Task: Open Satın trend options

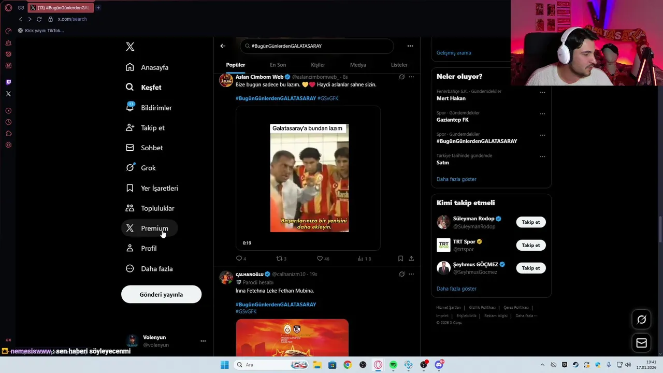Action: click(x=542, y=156)
